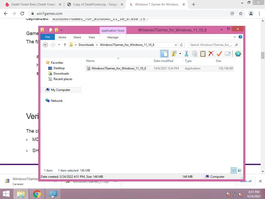Viewport: 265px width, 199px height.
Task: Go up one folder level with up arrow
Action: point(65,45)
